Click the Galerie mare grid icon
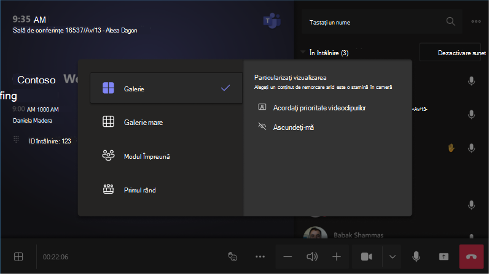 108,121
